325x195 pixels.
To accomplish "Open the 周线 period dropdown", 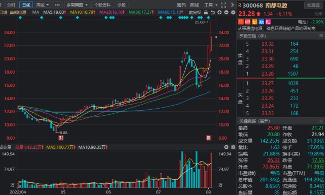I will tap(42, 5).
